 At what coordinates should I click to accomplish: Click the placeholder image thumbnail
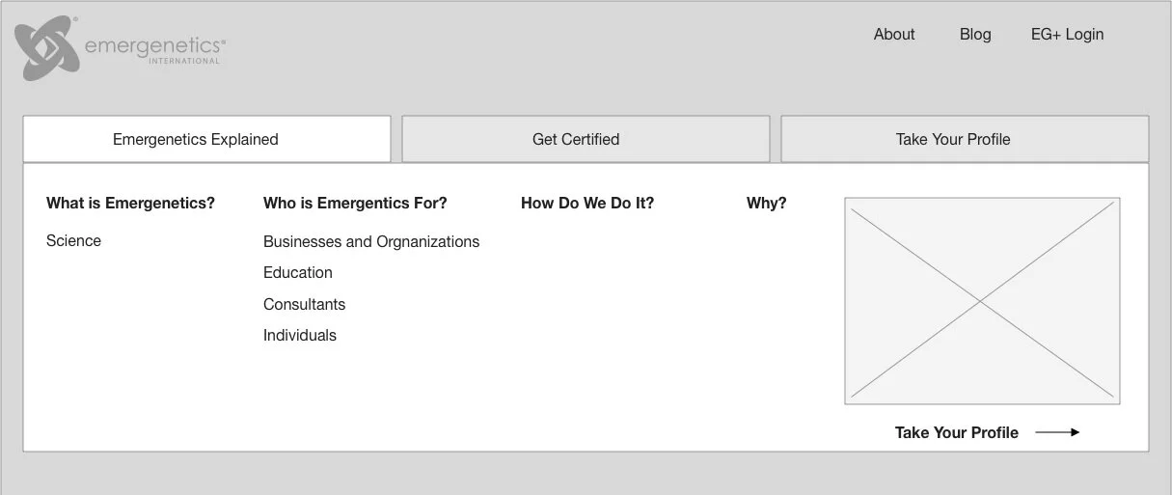(x=982, y=301)
